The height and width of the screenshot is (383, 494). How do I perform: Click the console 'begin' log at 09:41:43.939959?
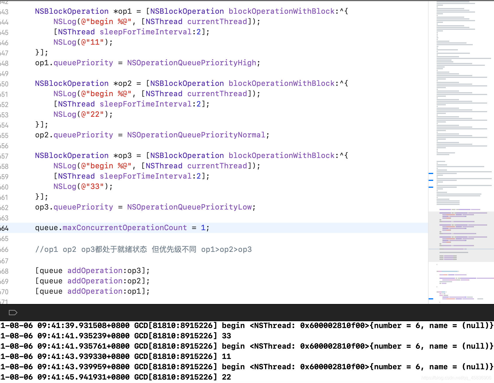point(247,367)
